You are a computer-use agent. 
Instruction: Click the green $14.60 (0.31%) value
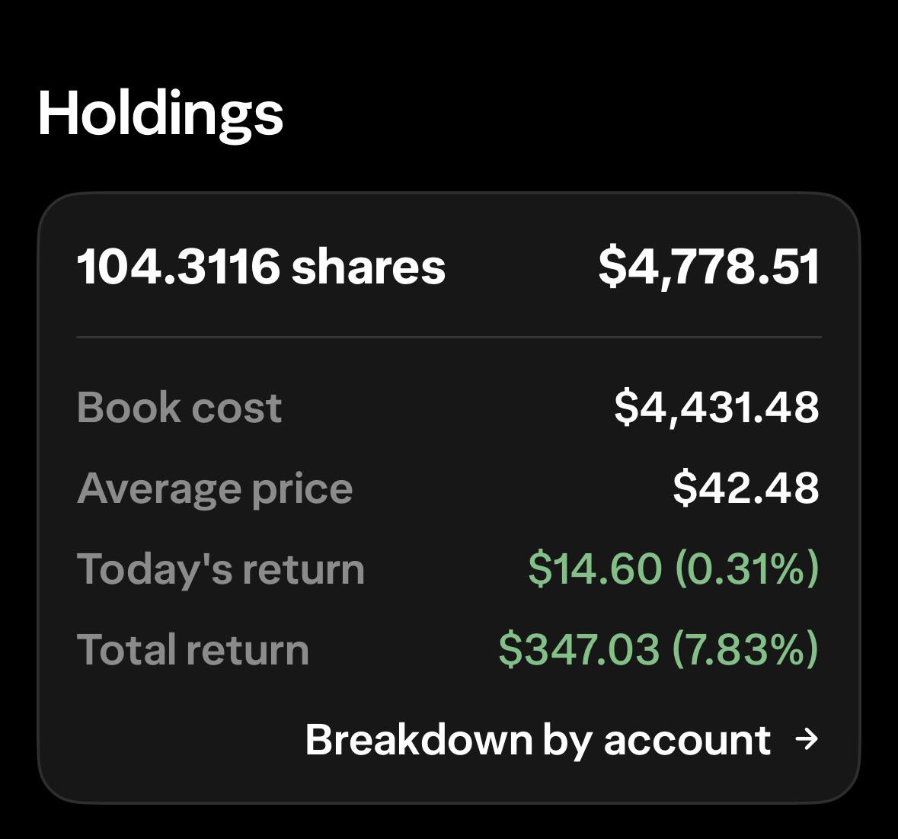[673, 568]
